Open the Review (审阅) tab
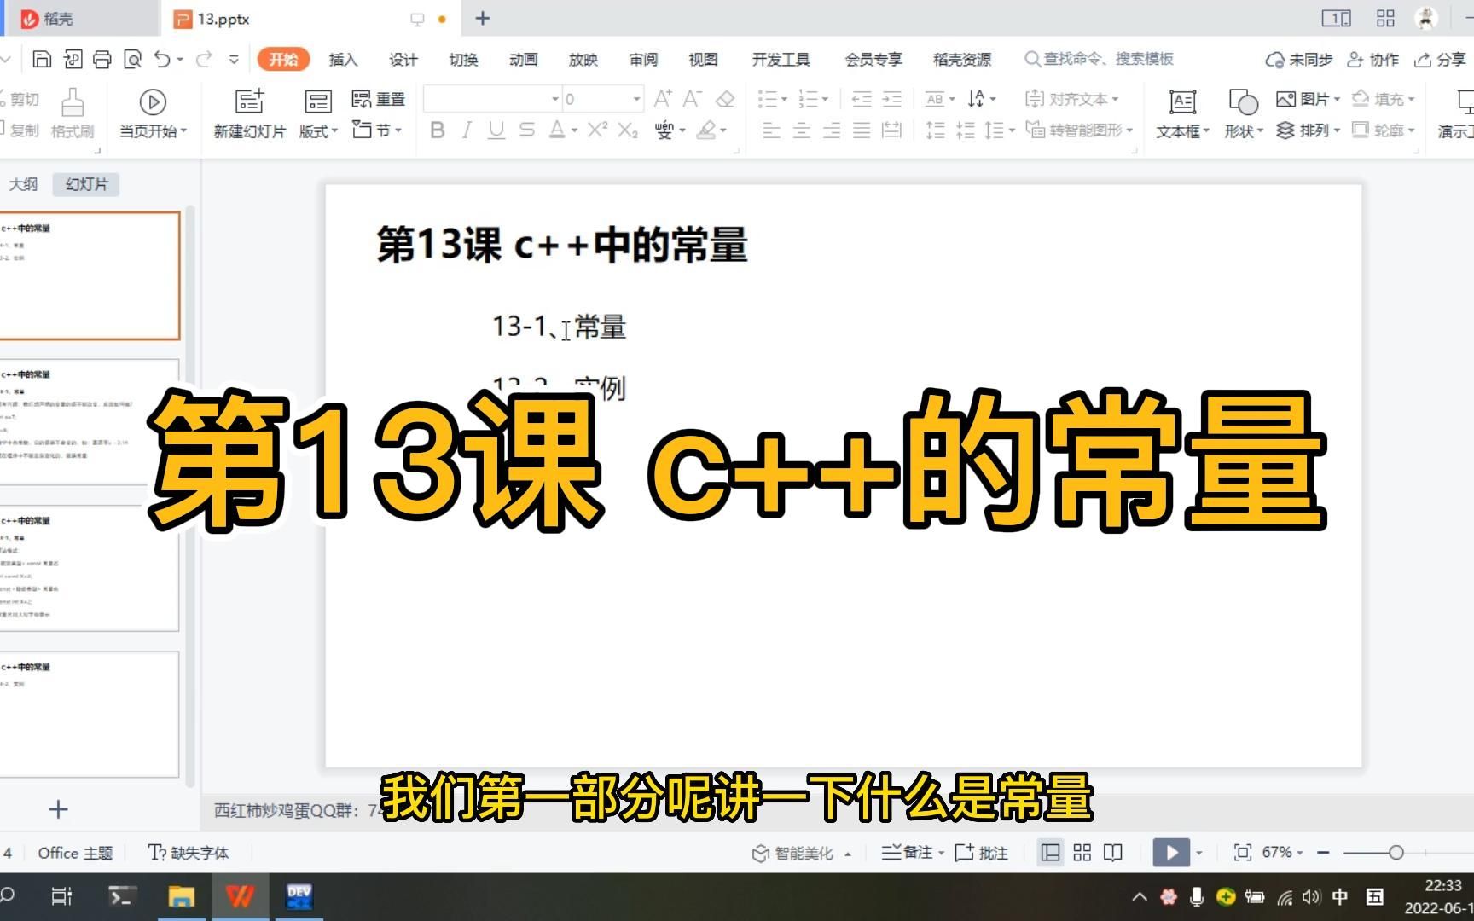Viewport: 1474px width, 921px height. click(x=643, y=59)
